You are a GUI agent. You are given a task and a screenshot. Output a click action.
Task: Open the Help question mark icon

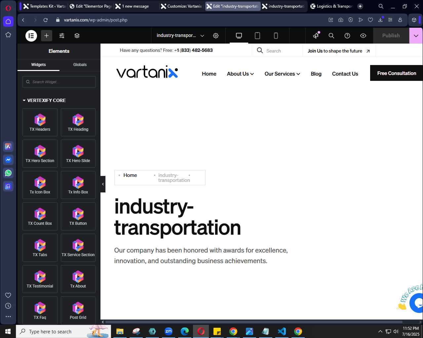pyautogui.click(x=347, y=36)
